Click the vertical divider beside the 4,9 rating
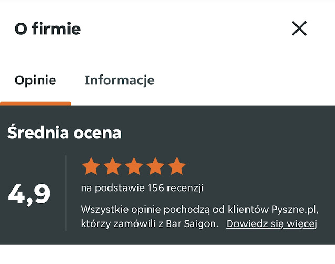Screen dimensions: 335x264 (x=66, y=193)
